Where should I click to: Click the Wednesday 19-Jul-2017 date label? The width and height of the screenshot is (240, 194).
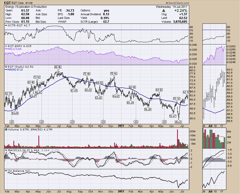171,7
